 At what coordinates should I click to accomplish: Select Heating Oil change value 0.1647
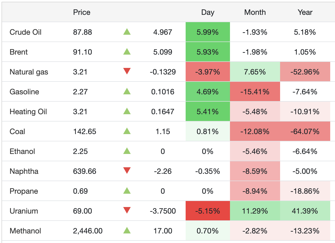pos(163,112)
